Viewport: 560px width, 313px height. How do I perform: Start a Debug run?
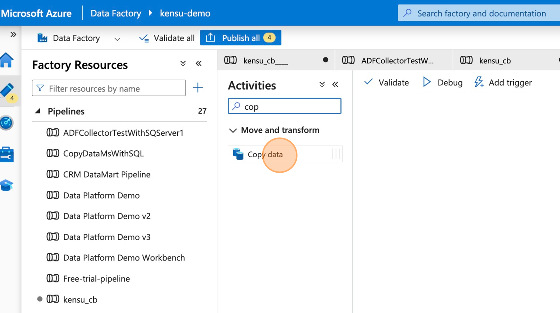pyautogui.click(x=443, y=83)
